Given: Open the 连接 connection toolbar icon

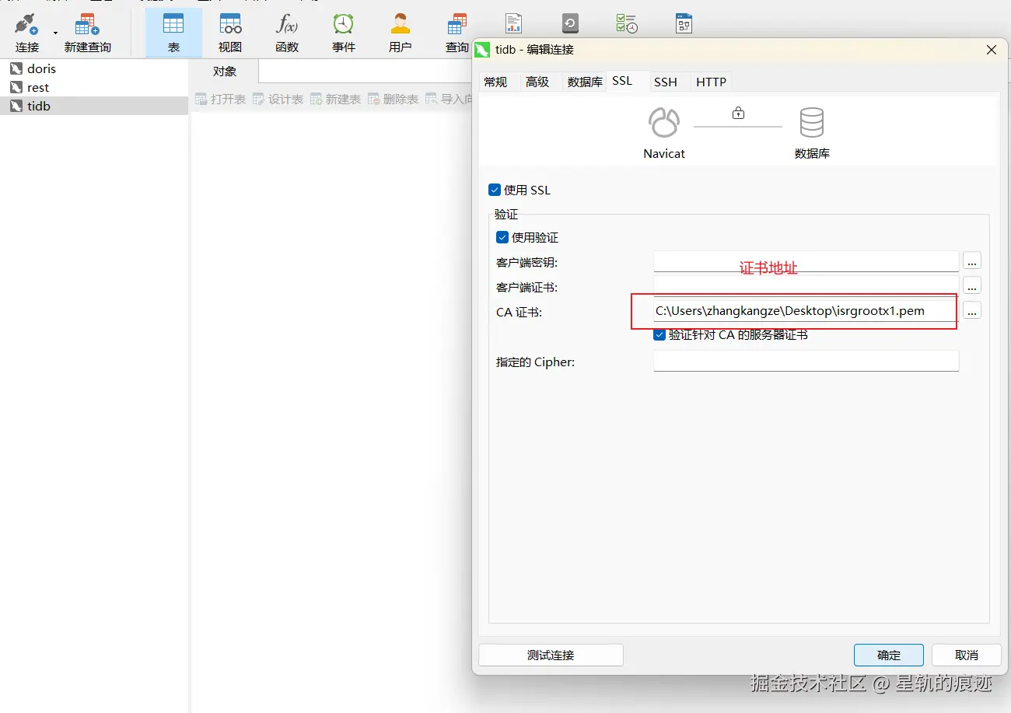Looking at the screenshot, I should tap(27, 33).
